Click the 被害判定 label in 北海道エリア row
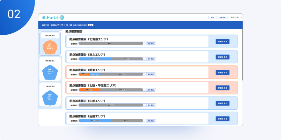281x140 pixels. point(74,43)
